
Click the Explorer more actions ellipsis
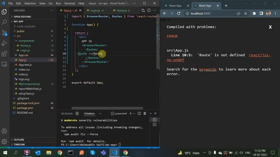coord(52,10)
